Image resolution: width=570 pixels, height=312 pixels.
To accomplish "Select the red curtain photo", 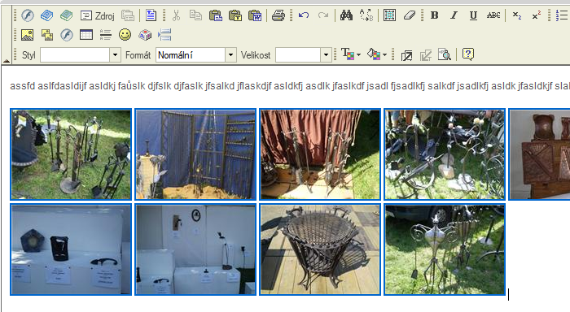I will point(320,154).
